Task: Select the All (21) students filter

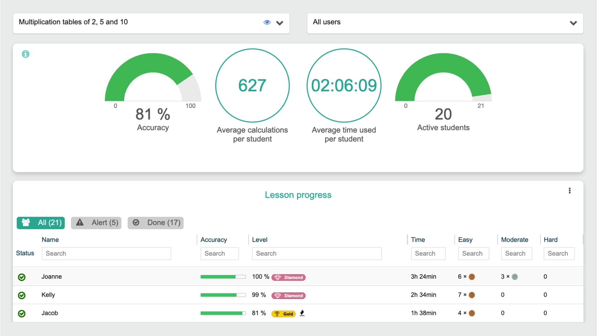Action: click(x=41, y=223)
